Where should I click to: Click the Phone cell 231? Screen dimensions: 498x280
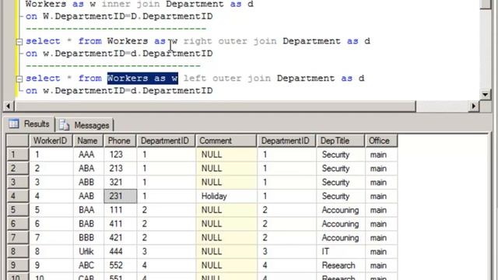coord(121,196)
